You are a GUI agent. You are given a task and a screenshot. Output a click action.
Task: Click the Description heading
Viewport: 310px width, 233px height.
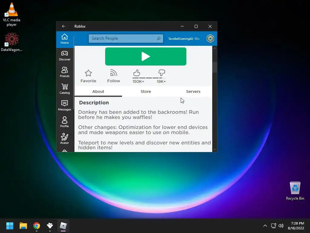point(94,103)
